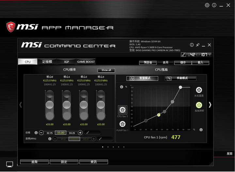This screenshot has height=172, width=235.
Task: Select the CPU fan 1 icon
Action: point(122,110)
